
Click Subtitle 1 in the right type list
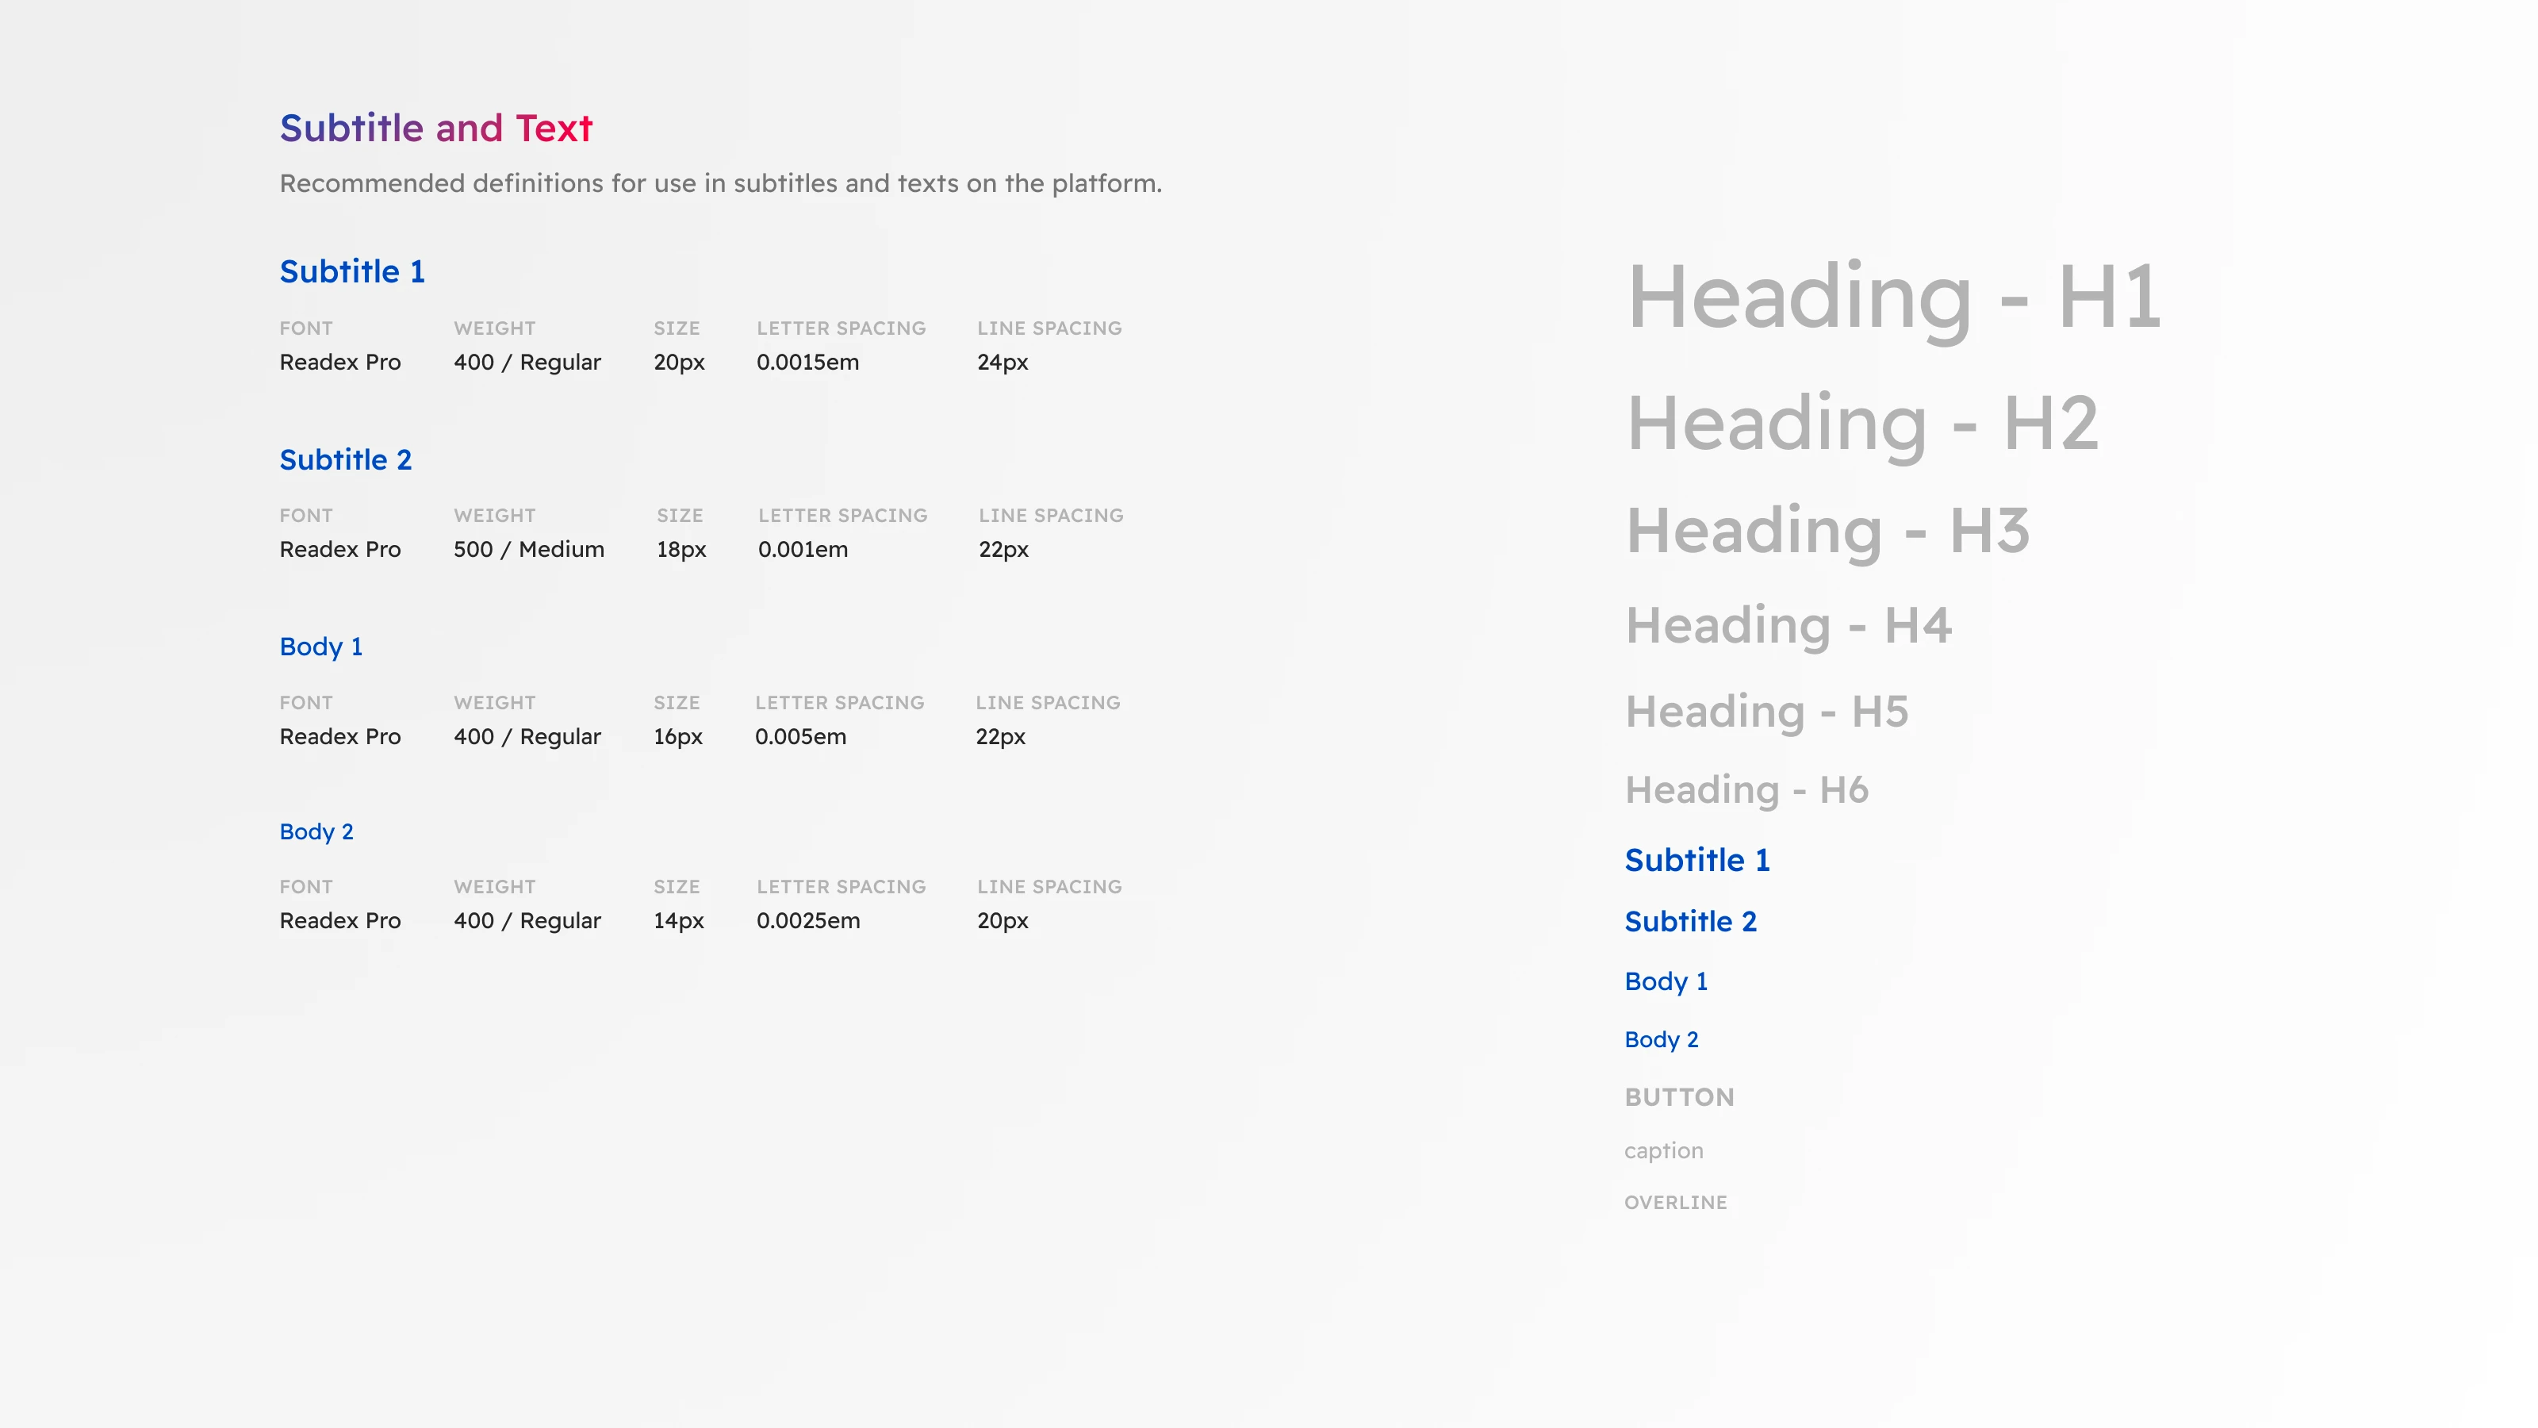1696,860
